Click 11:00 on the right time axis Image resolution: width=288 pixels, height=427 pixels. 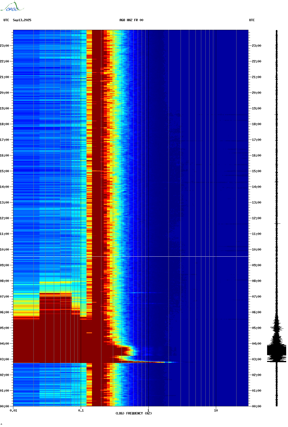pyautogui.click(x=257, y=234)
